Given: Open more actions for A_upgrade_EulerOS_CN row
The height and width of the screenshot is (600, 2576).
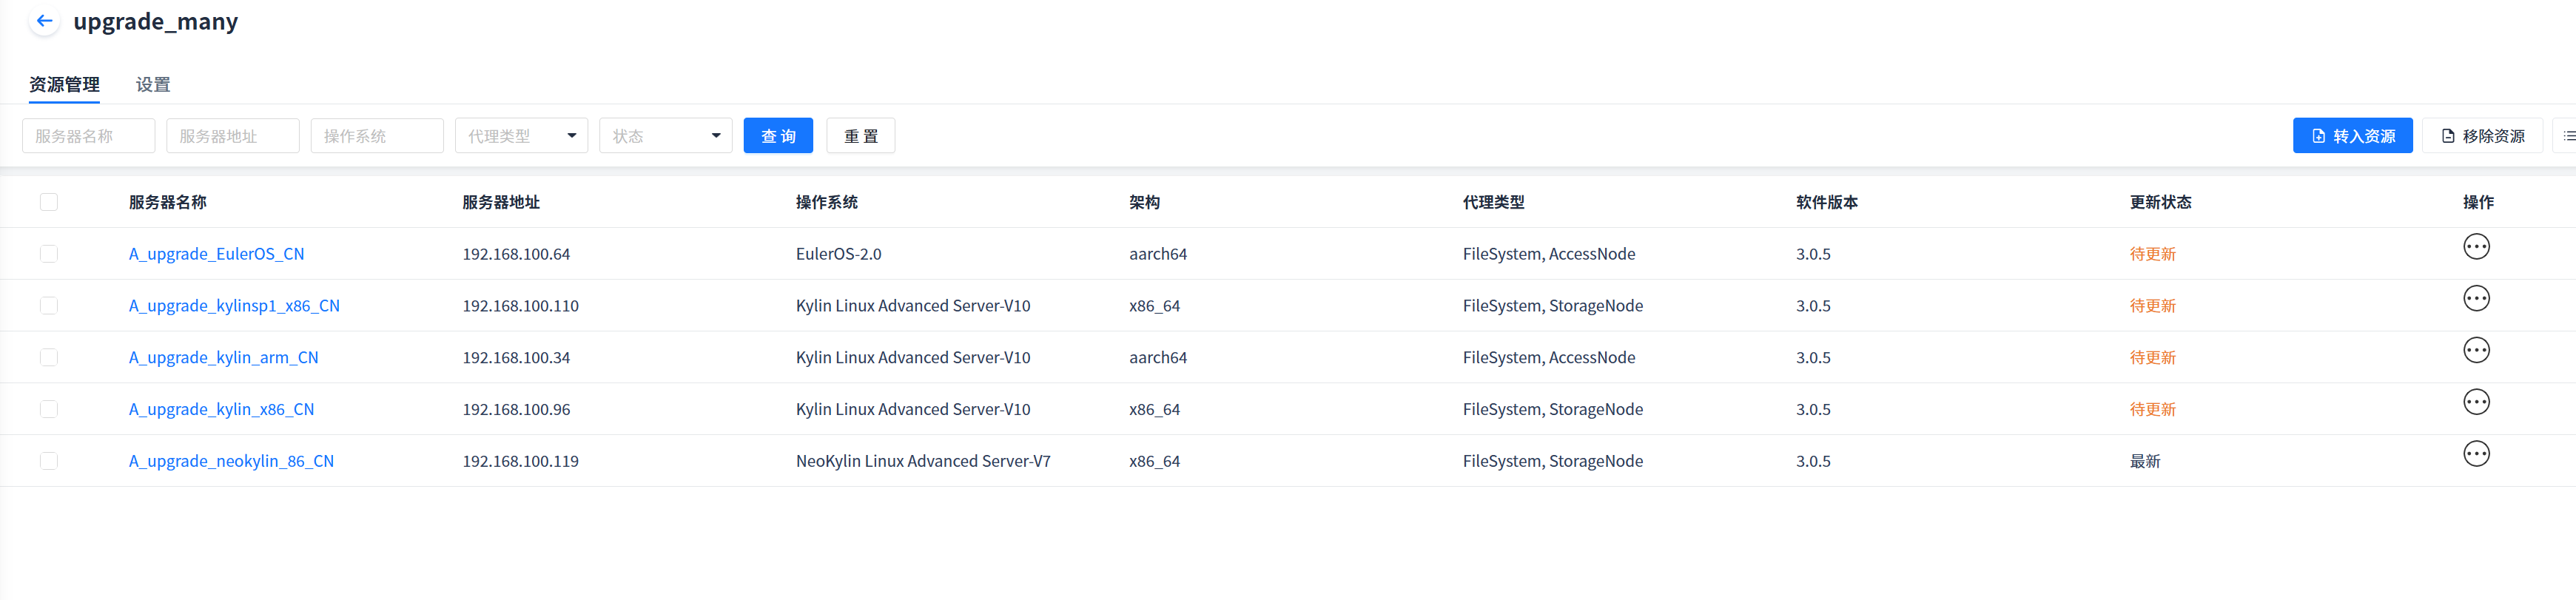Looking at the screenshot, I should tap(2475, 247).
